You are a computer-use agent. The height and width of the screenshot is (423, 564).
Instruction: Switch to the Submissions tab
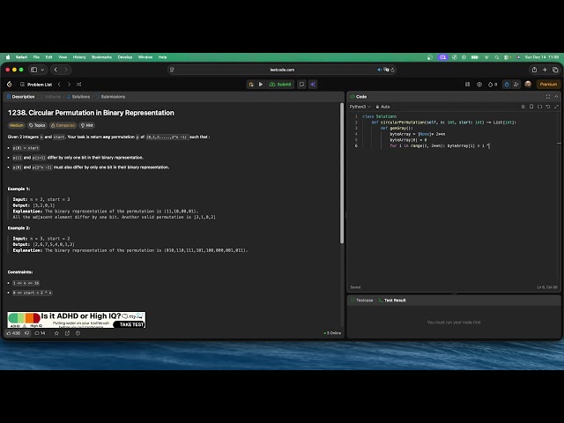(110, 97)
